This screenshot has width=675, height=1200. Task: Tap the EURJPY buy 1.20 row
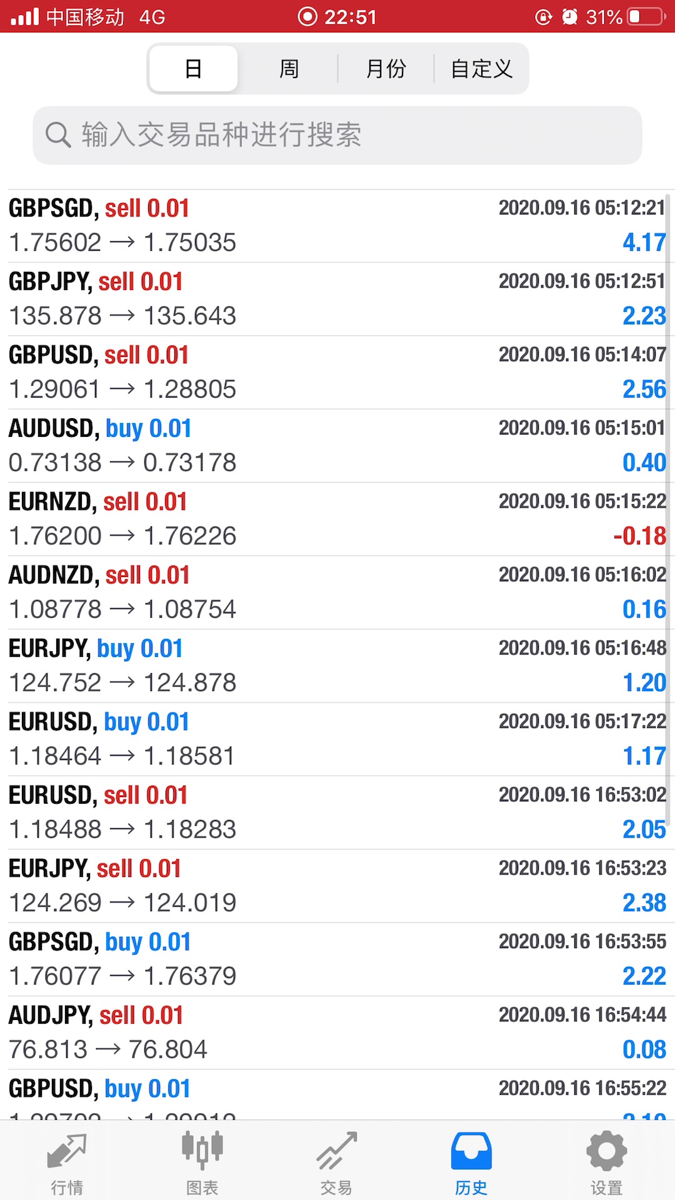[x=337, y=666]
